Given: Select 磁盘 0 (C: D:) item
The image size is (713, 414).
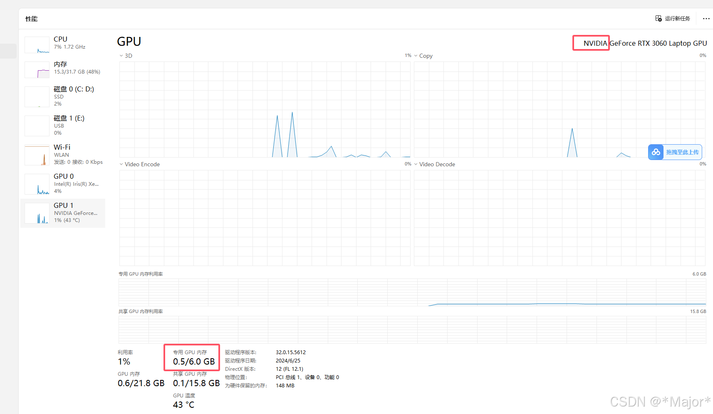Looking at the screenshot, I should tap(62, 96).
